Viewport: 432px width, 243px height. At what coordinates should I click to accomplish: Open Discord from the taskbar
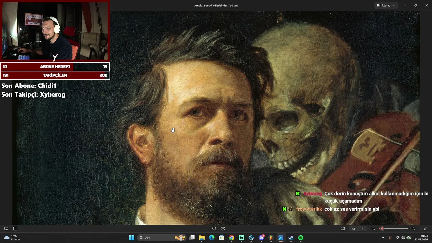(261, 238)
